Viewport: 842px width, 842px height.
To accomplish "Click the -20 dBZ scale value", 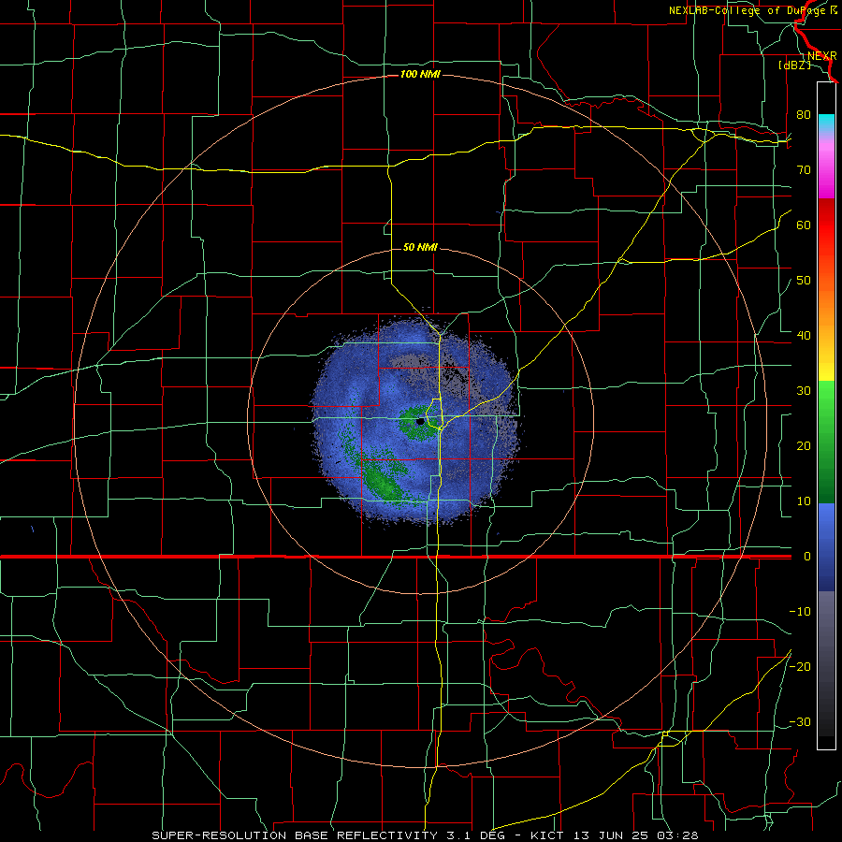I will click(800, 666).
